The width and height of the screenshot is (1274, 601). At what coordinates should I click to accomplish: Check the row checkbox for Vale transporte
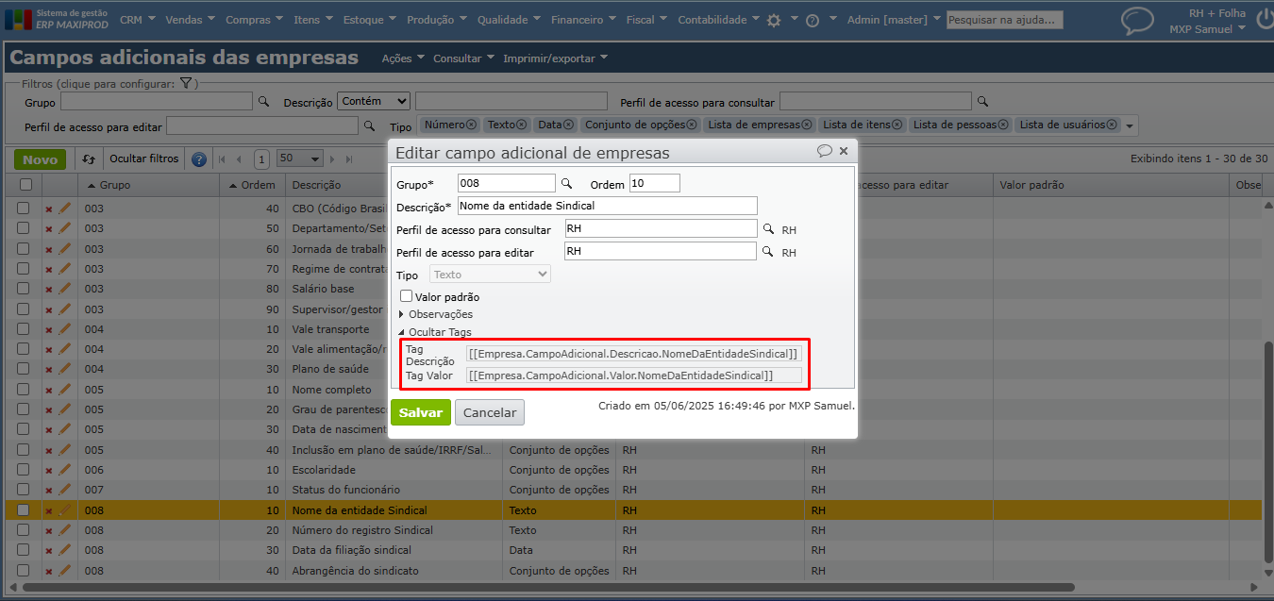pyautogui.click(x=24, y=329)
